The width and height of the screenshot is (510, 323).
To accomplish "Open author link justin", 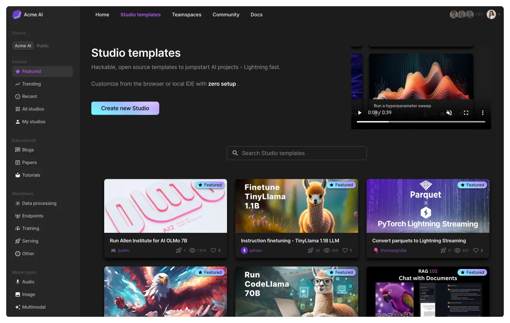I will pyautogui.click(x=123, y=251).
